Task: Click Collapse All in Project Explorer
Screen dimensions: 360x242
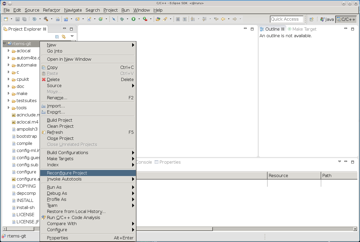Action: (57, 36)
